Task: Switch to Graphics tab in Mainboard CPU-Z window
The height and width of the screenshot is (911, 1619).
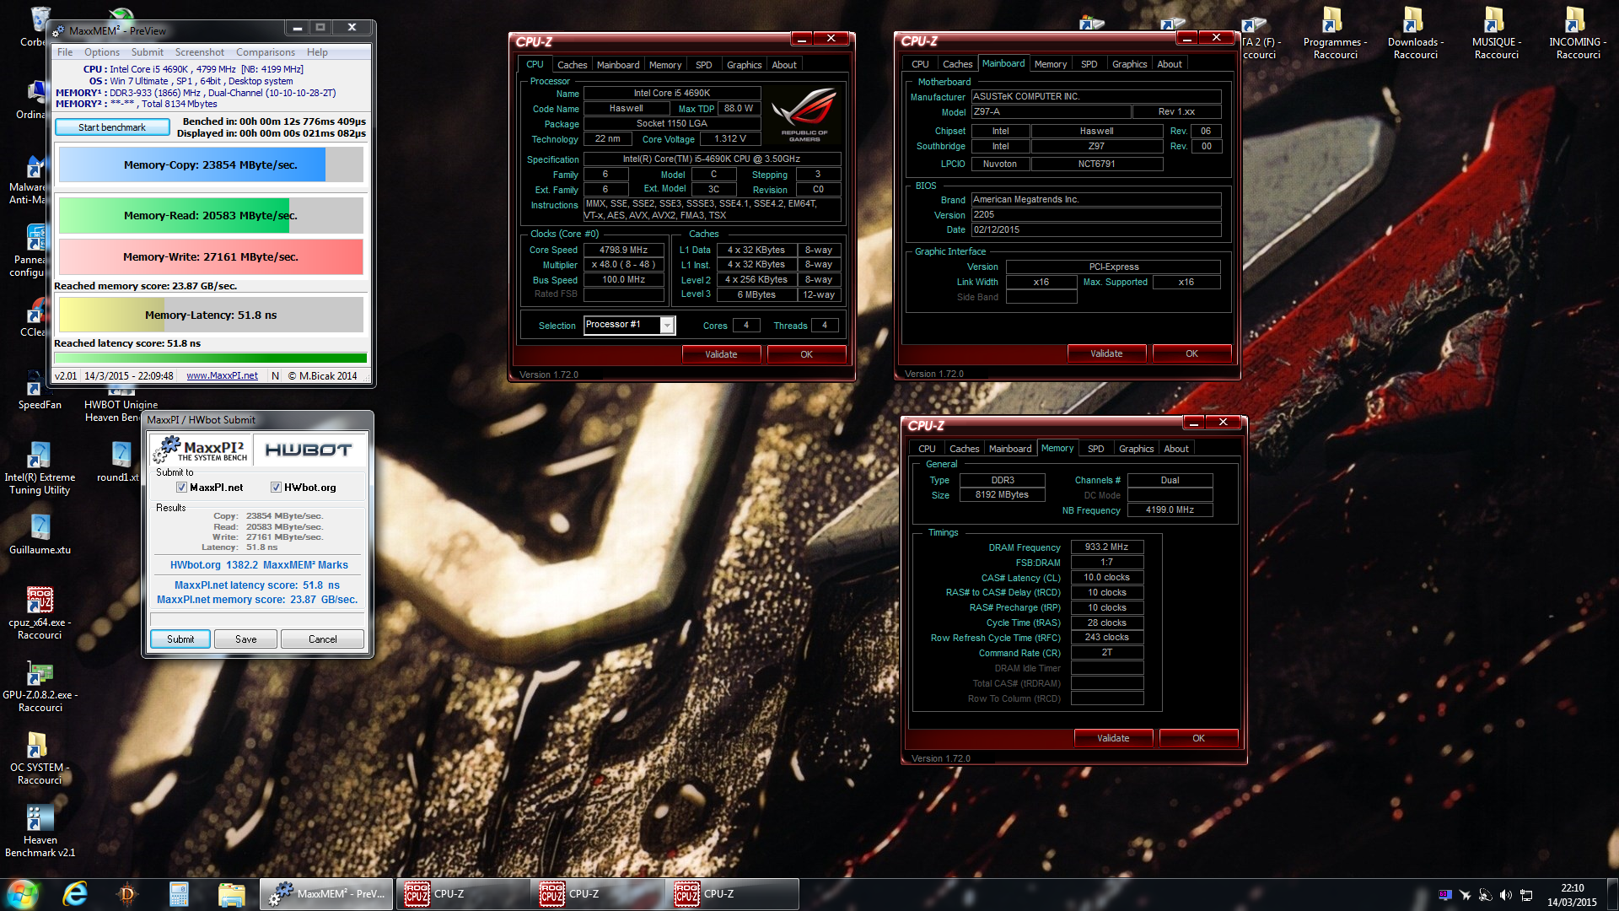Action: [x=1129, y=64]
